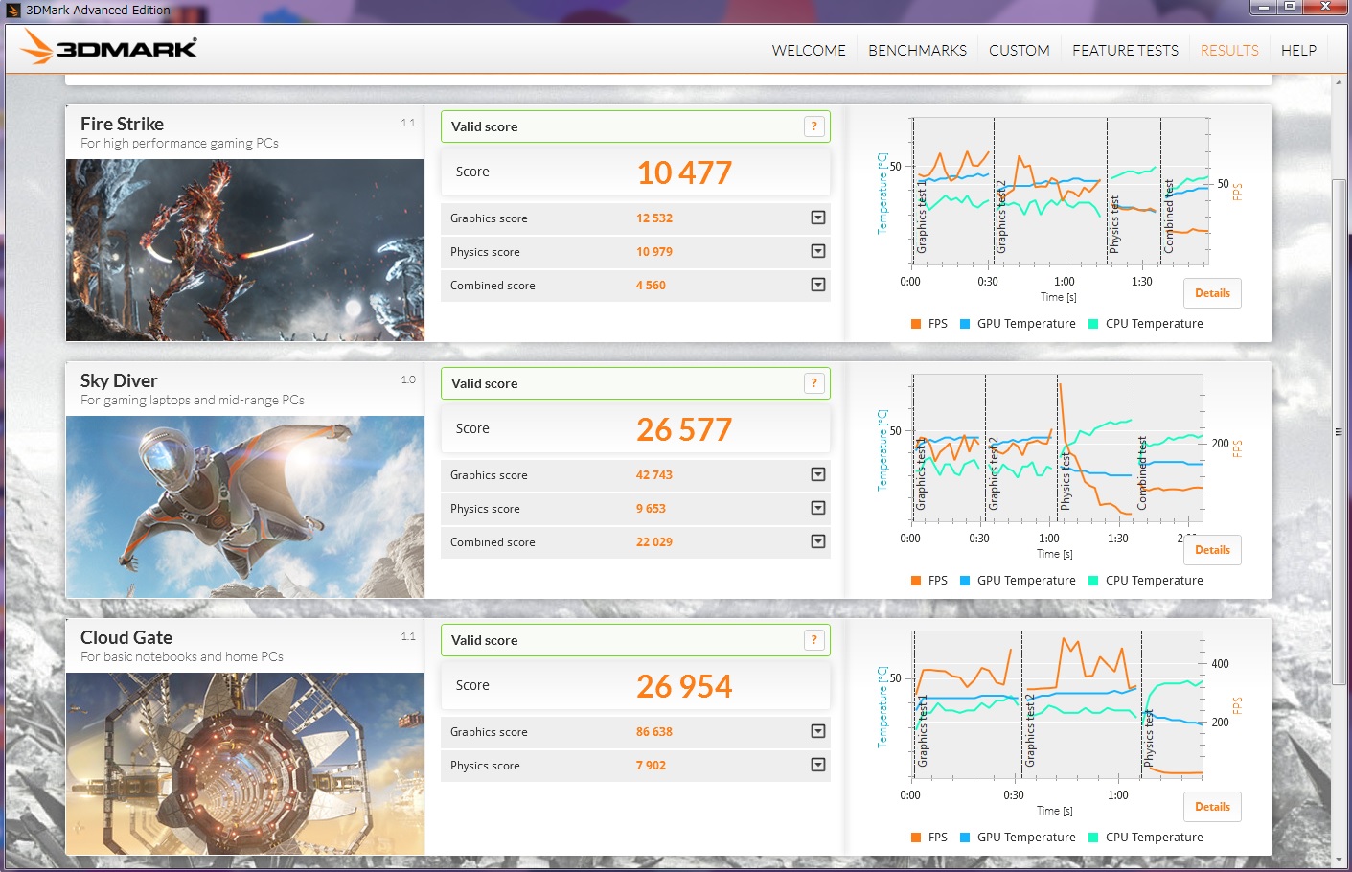The width and height of the screenshot is (1352, 872).
Task: Click Cloud Gate graphics value 86 638
Action: coord(654,732)
